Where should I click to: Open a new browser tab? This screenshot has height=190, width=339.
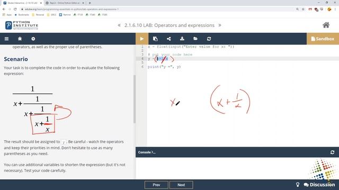(x=90, y=3)
